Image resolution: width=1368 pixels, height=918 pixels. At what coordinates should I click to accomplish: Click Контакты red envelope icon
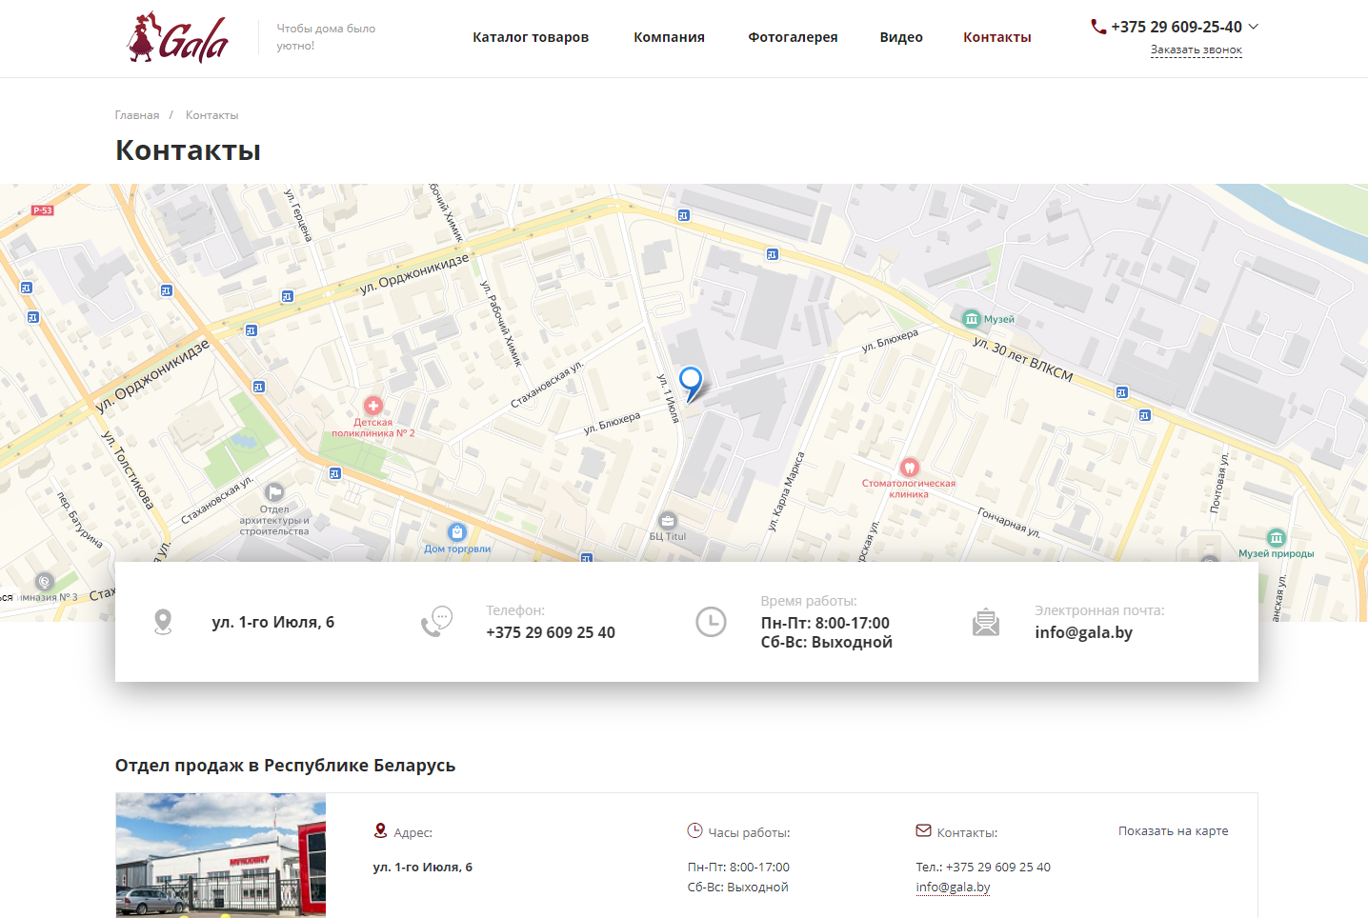click(x=923, y=831)
